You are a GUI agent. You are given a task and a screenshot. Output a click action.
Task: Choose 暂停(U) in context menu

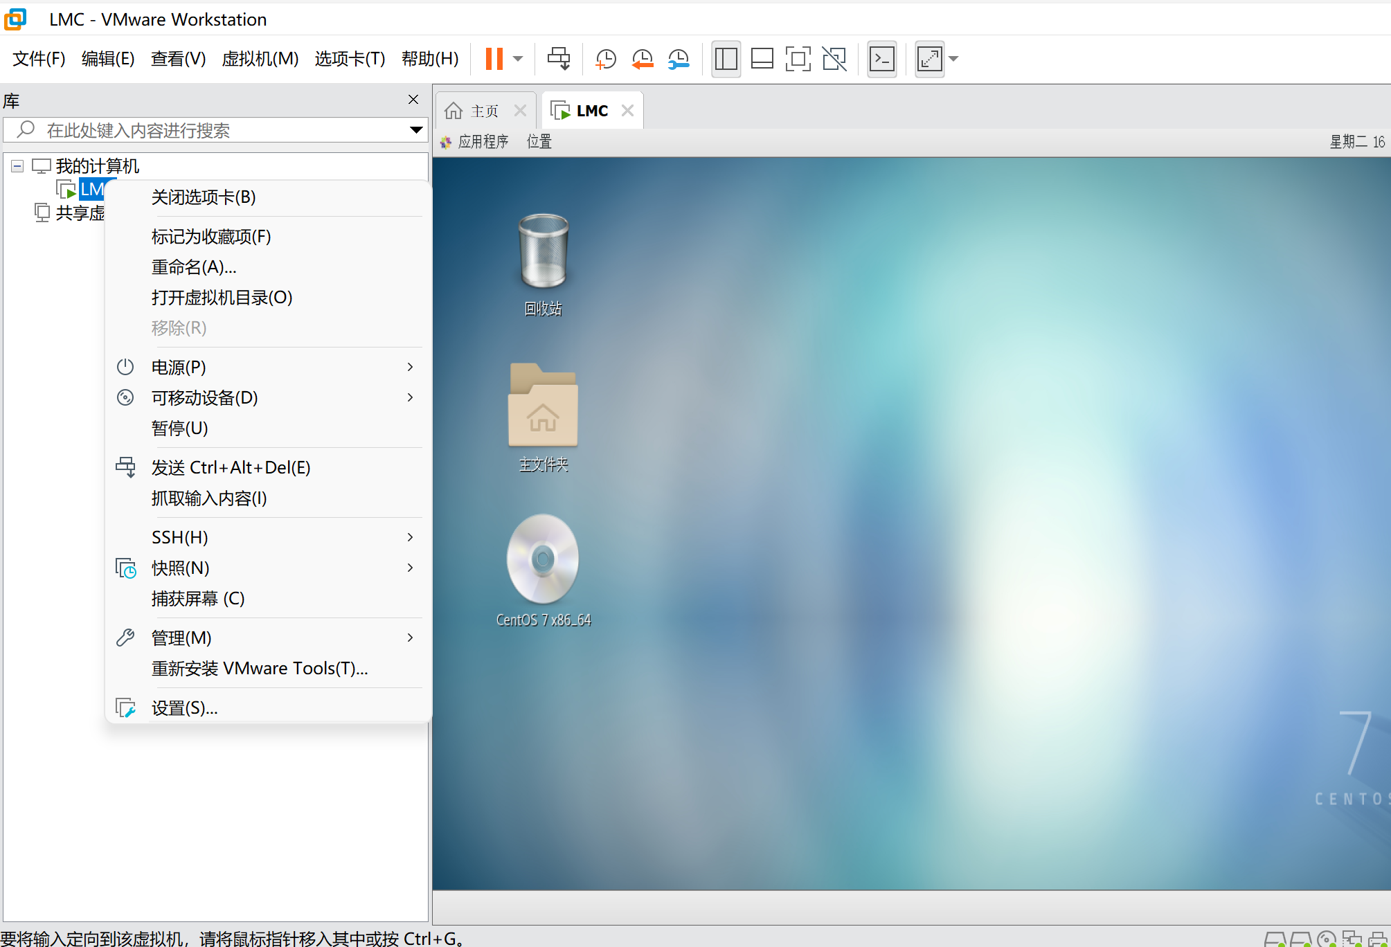[x=267, y=428]
